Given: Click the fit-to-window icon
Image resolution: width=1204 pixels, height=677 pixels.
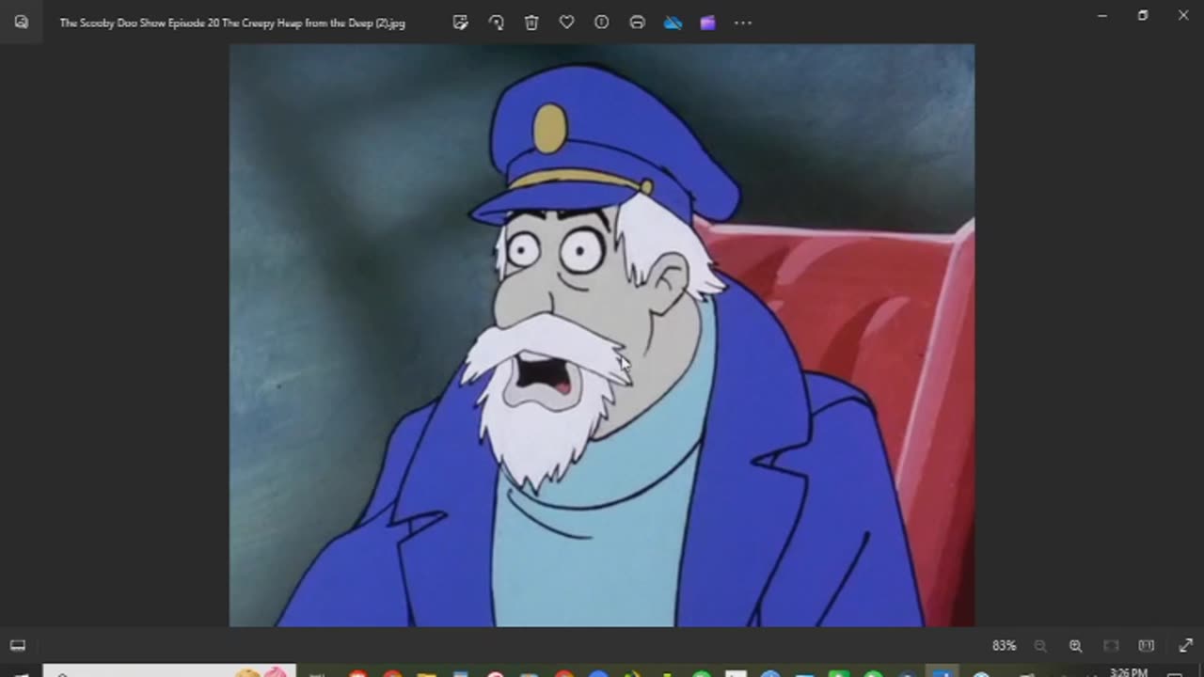Looking at the screenshot, I should tap(1111, 646).
